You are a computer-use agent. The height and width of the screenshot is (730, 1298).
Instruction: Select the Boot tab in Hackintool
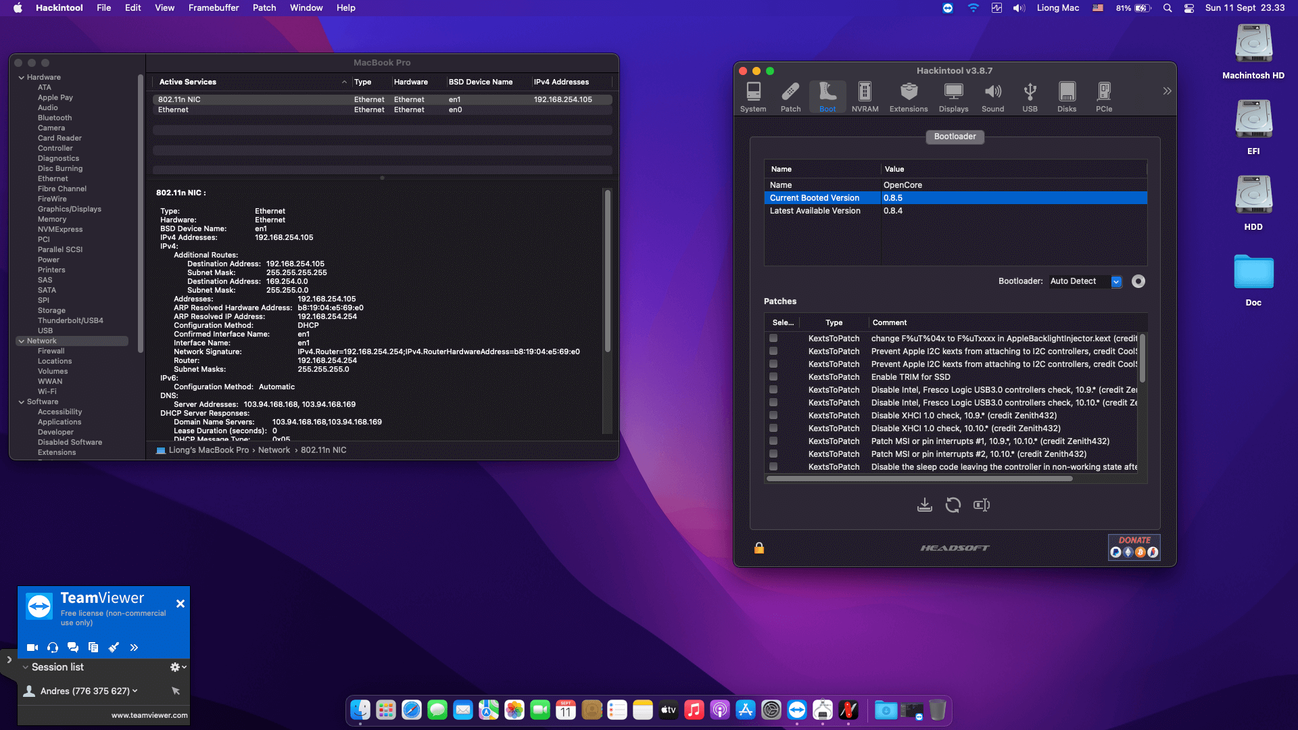pyautogui.click(x=827, y=97)
